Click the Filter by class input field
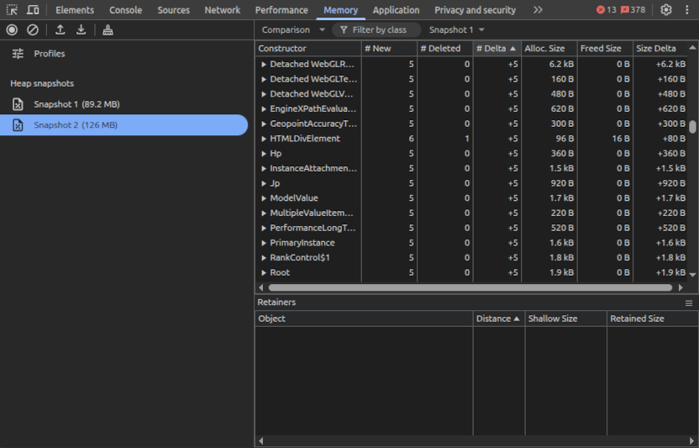Screen dimensions: 699x448 point(379,29)
